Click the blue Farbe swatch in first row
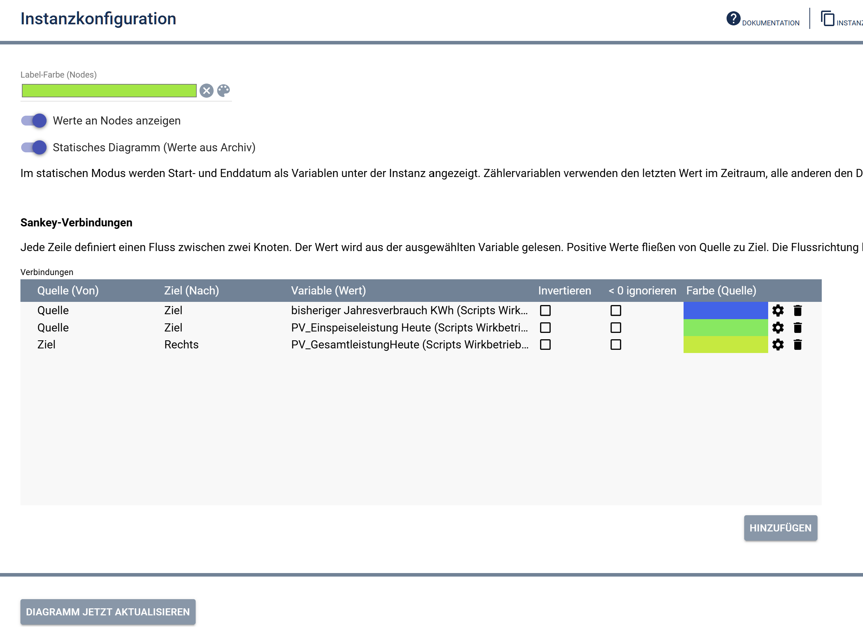Image resolution: width=863 pixels, height=627 pixels. point(726,311)
